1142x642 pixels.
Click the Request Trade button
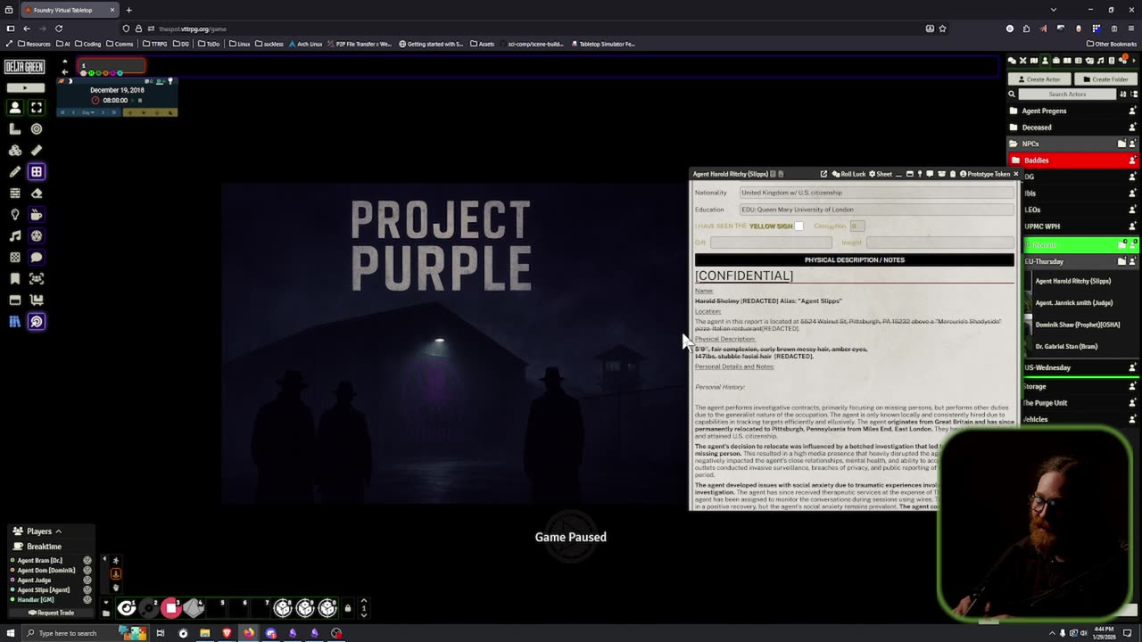[x=52, y=613]
